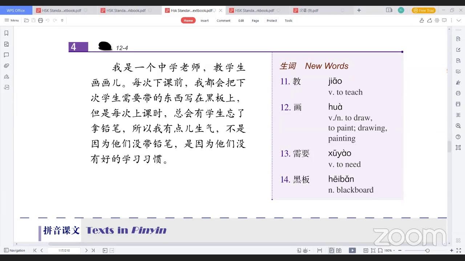
Task: Go to first page button
Action: pyautogui.click(x=35, y=250)
